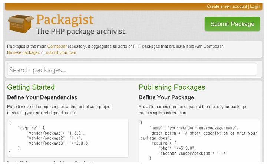Click The PHP package archivist tagline
This screenshot has height=165, width=267.
[x=81, y=31]
